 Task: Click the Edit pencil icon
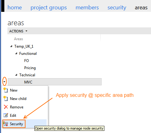pyautogui.click(x=6, y=115)
